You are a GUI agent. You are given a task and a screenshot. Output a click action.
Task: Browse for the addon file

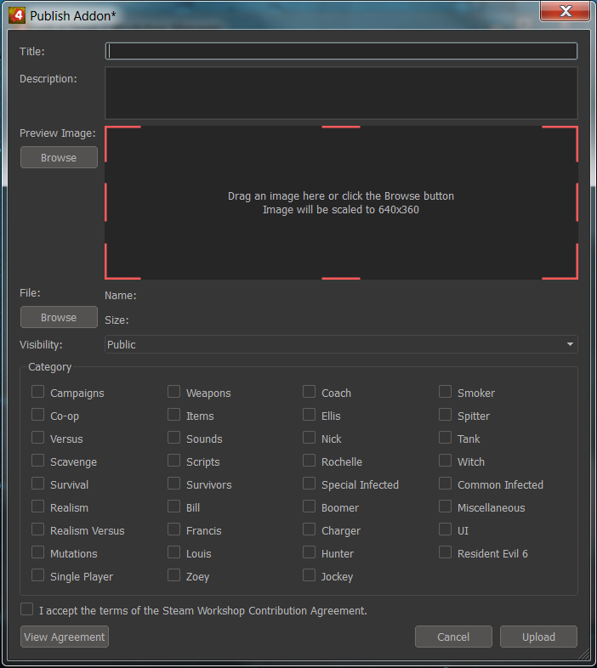[59, 317]
